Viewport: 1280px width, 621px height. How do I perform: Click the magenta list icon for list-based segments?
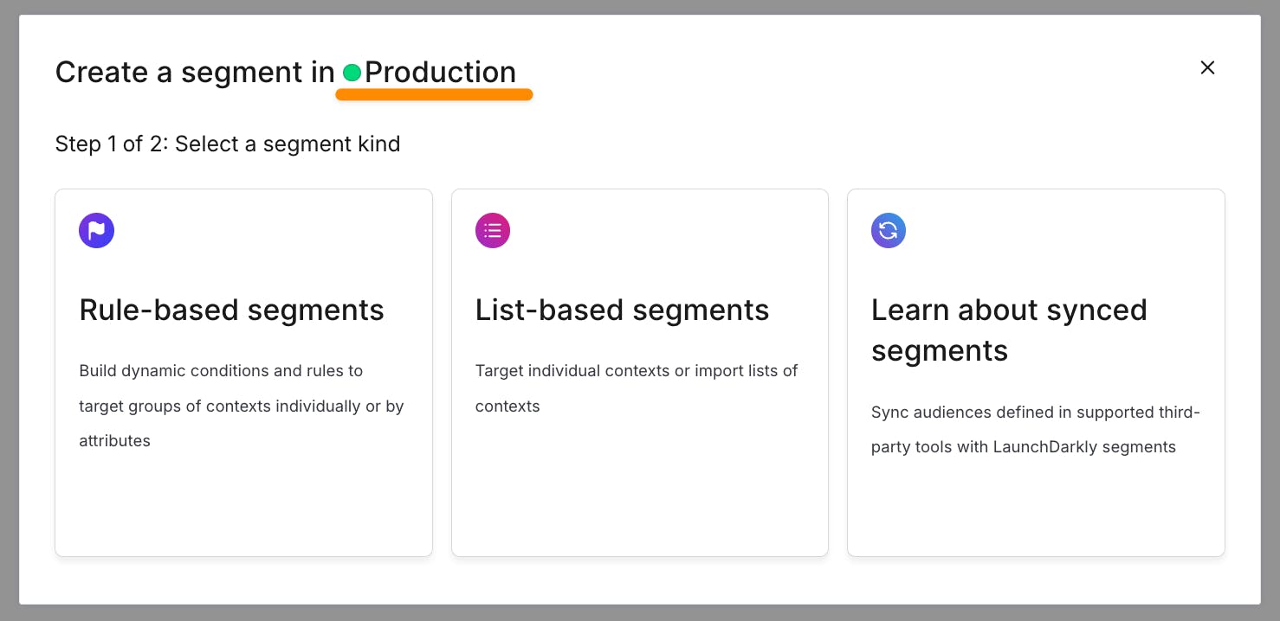pos(493,231)
